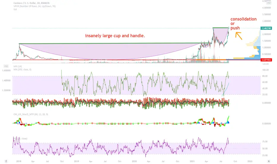Click the CM_Ult_MacD_MTF indicator legend
Screen dimensions: 277x164
click(31, 115)
